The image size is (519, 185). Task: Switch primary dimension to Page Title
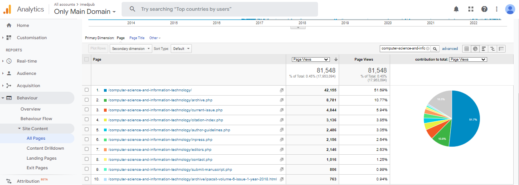click(137, 38)
